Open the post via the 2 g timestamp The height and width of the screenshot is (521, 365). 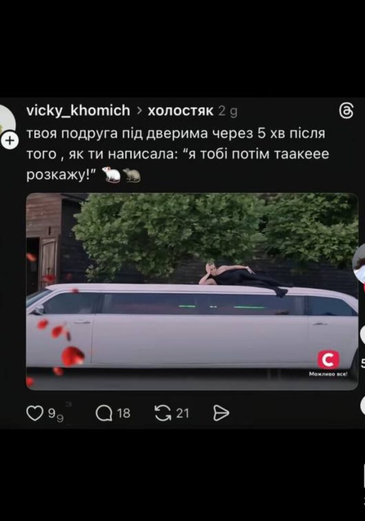(228, 111)
